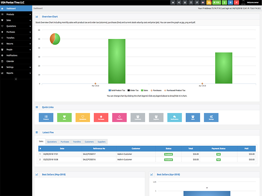Toggle Sales series in chart legend

[144, 90]
